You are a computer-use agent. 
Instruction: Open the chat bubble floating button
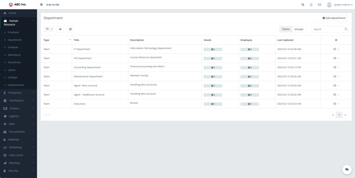(x=347, y=169)
